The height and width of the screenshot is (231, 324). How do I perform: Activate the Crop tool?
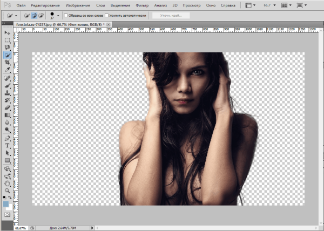[8, 63]
